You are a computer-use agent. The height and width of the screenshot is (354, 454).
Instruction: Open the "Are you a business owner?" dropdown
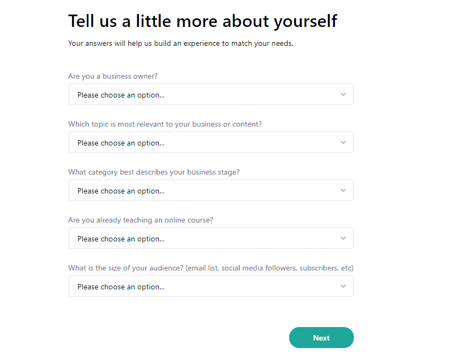click(211, 94)
